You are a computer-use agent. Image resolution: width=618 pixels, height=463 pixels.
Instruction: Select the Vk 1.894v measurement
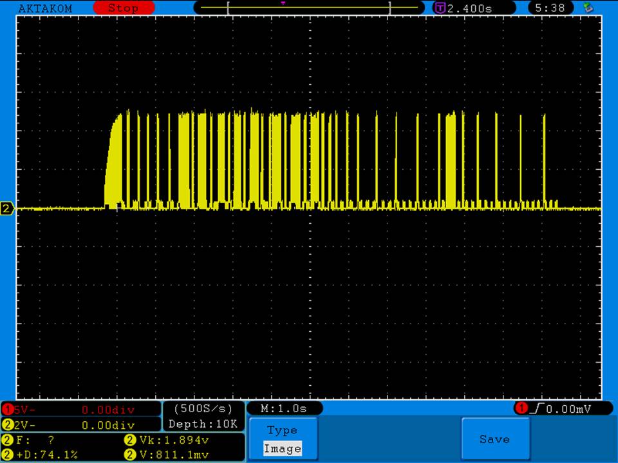point(174,440)
